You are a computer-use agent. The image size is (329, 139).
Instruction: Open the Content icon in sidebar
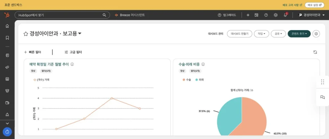tap(7, 79)
